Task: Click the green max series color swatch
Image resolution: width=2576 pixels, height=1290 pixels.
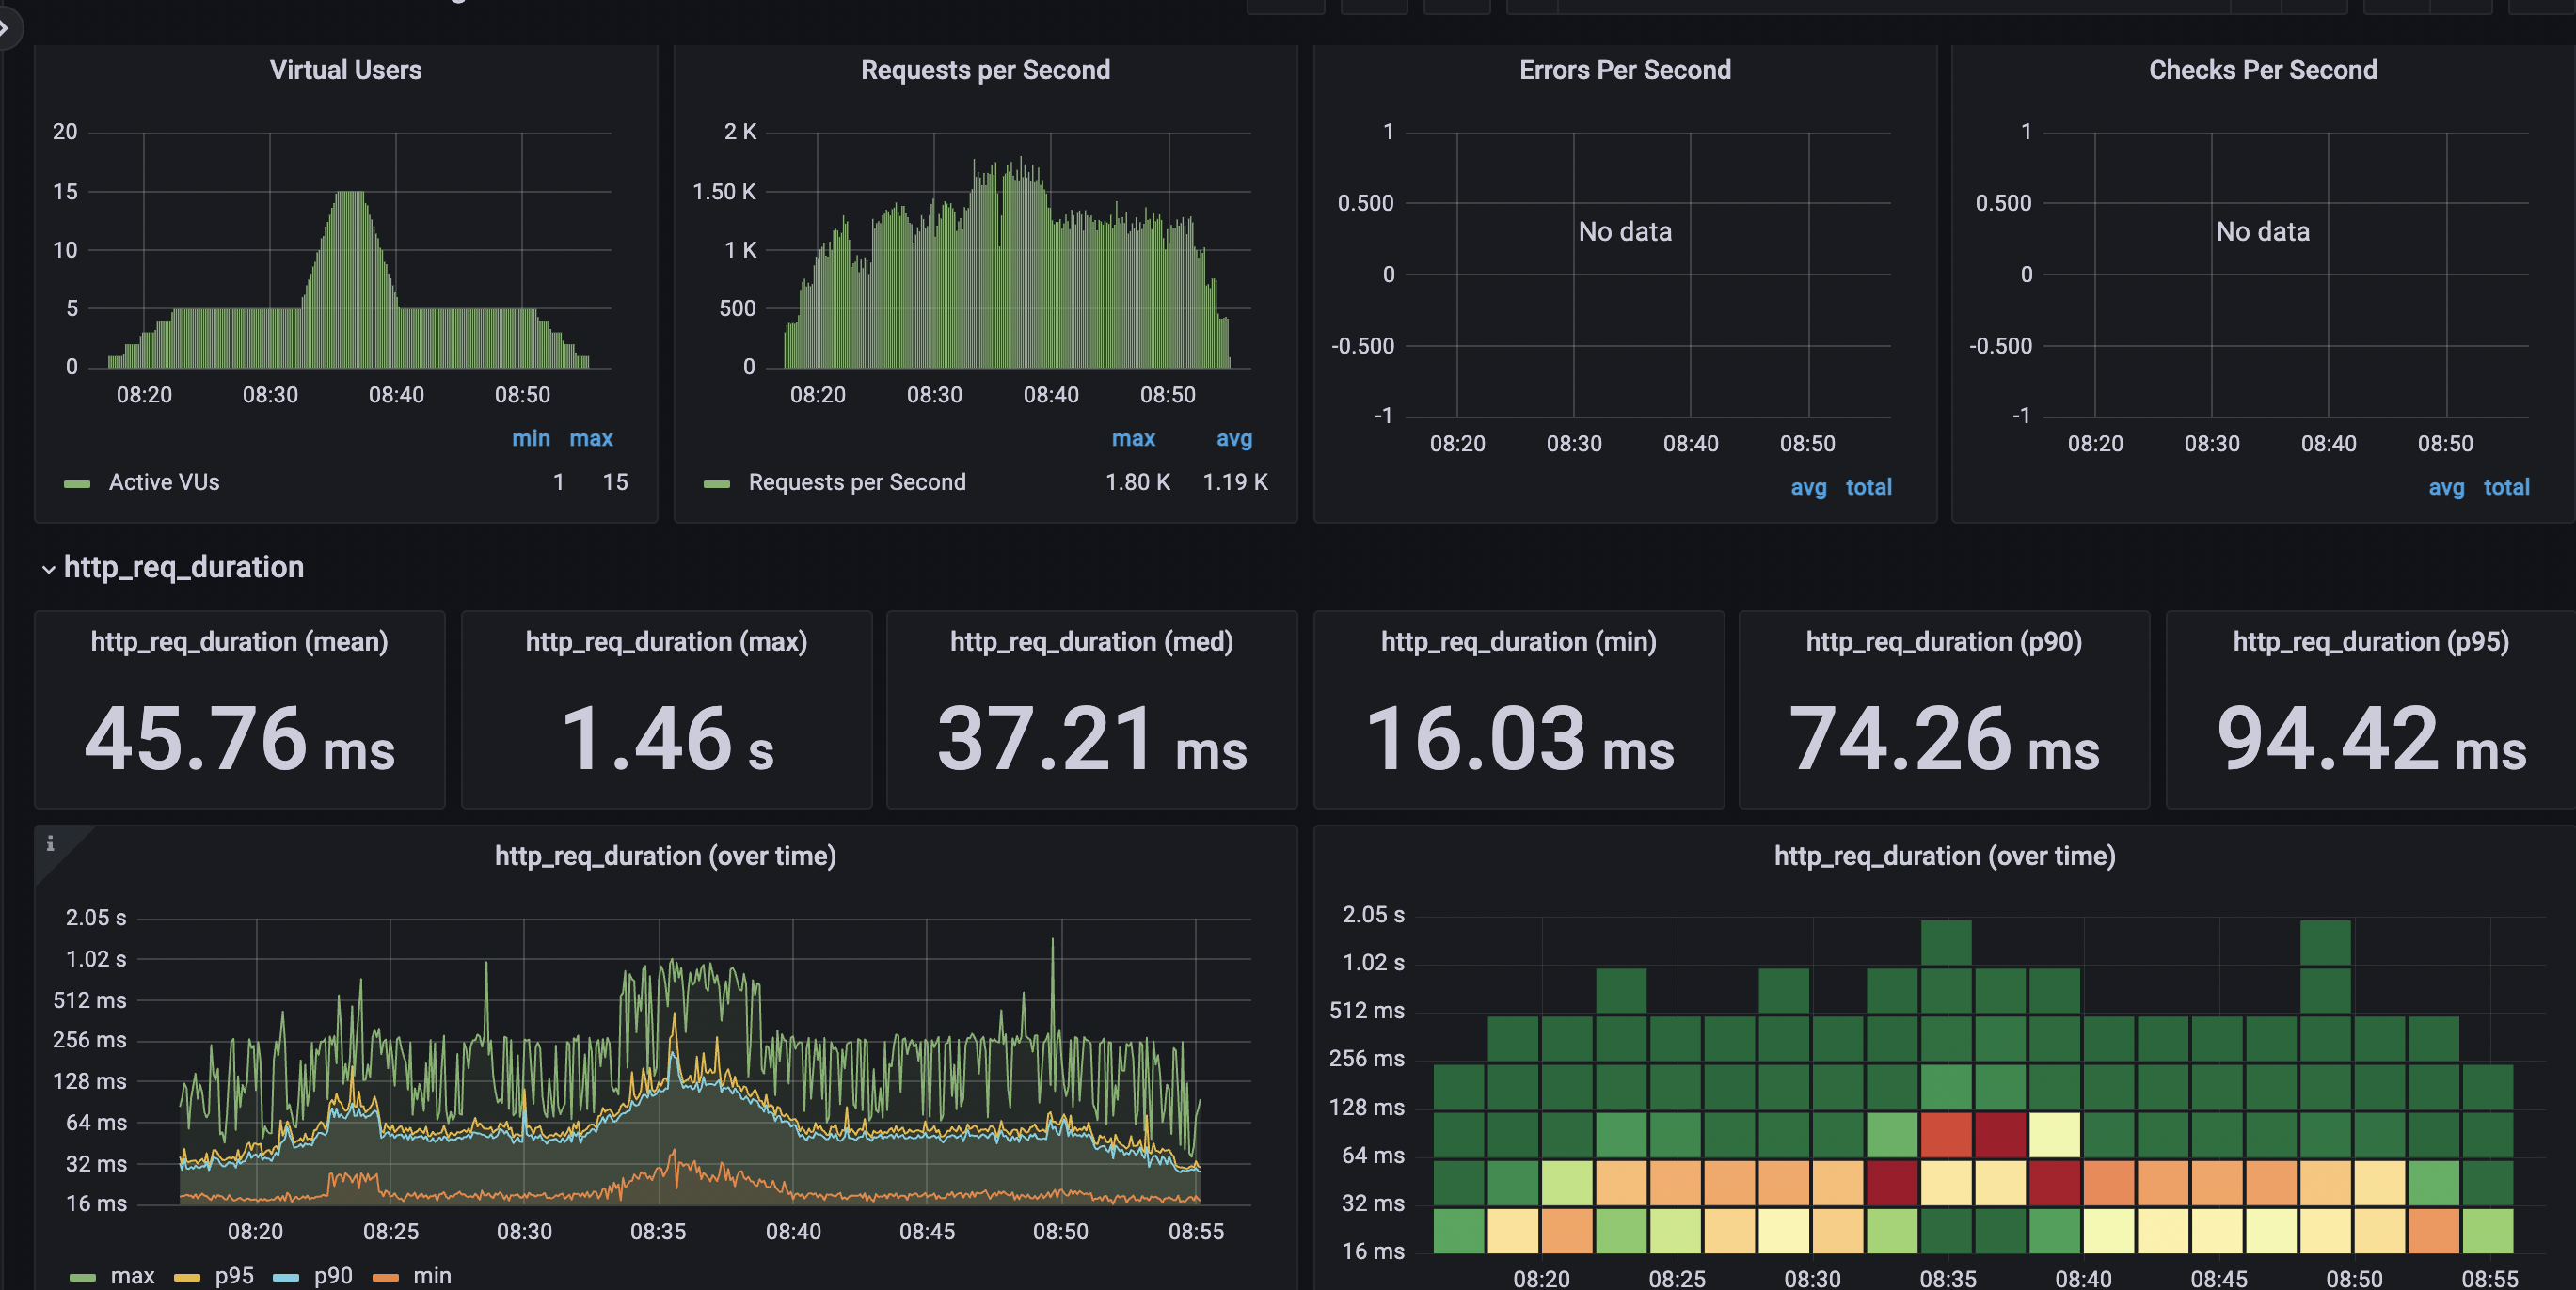Action: point(83,1277)
